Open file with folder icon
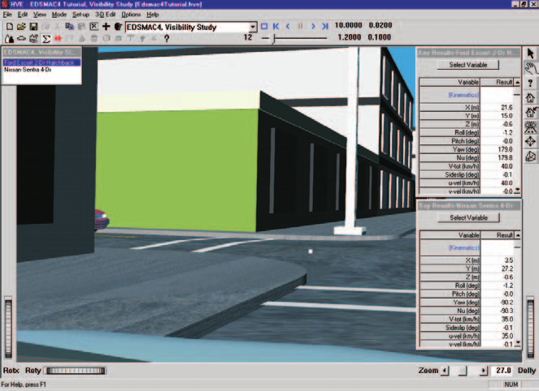The width and height of the screenshot is (539, 391). pyautogui.click(x=21, y=27)
